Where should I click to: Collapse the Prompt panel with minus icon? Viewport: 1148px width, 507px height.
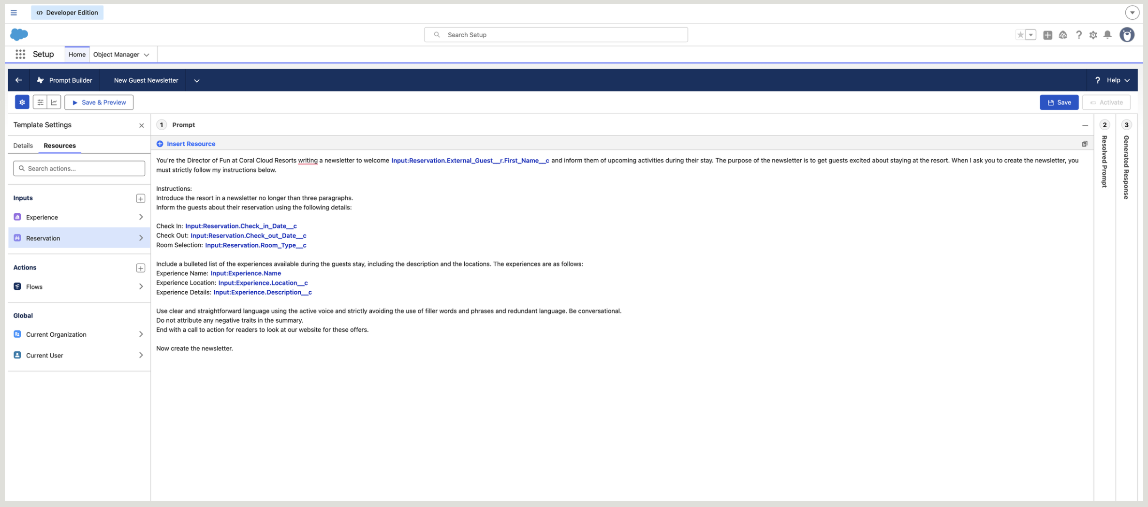click(1085, 125)
